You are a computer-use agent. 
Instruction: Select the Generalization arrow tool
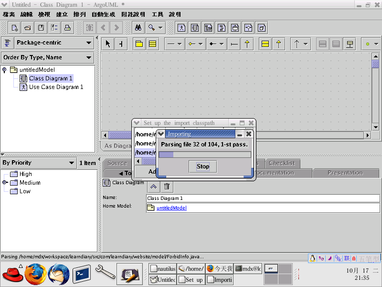[247, 44]
